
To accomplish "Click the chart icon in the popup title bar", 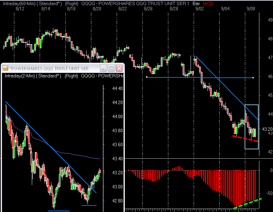I will (5, 68).
